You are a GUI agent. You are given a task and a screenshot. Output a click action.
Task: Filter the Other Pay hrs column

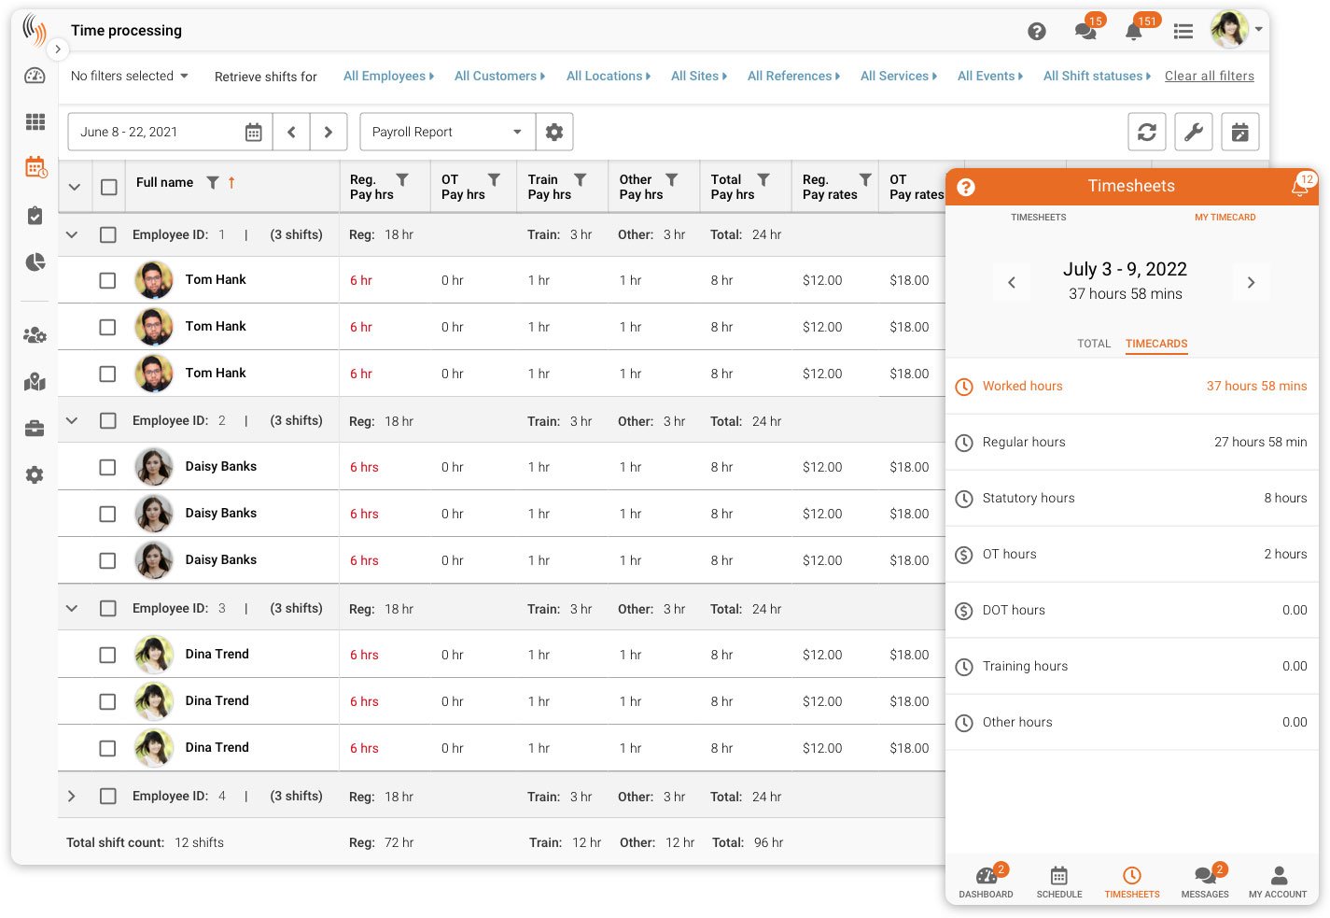pos(671,180)
